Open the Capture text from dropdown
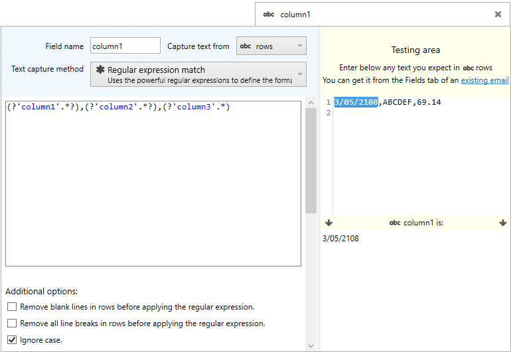Viewport: 511px width, 352px height. point(271,46)
